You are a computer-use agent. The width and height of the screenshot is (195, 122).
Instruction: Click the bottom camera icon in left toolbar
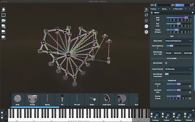pyautogui.click(x=4, y=37)
